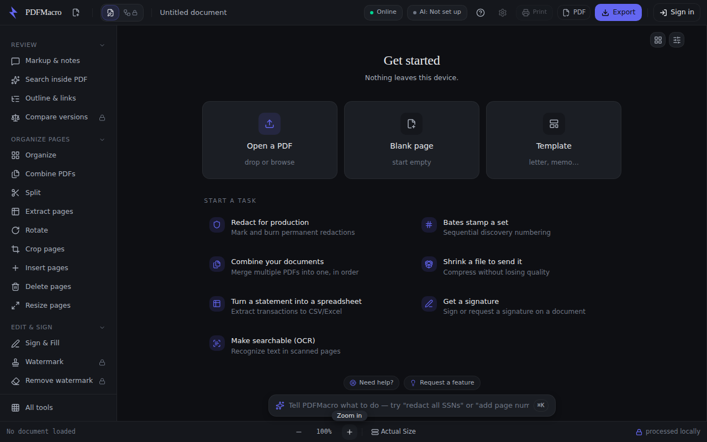Select the Organize tool in sidebar
The image size is (707, 442).
click(x=59, y=155)
